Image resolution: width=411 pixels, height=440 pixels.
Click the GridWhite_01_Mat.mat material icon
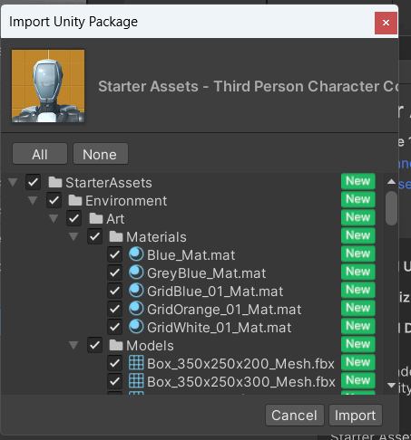click(x=136, y=327)
